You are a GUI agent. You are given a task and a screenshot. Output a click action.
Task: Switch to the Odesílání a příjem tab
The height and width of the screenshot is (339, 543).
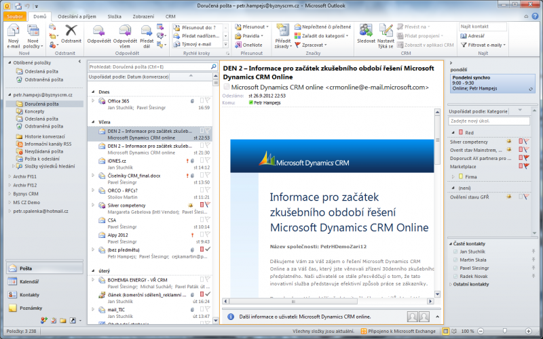tap(77, 16)
